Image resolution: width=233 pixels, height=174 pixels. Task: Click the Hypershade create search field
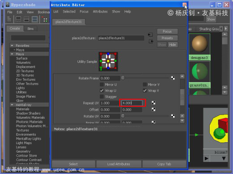pyautogui.click(x=28, y=38)
